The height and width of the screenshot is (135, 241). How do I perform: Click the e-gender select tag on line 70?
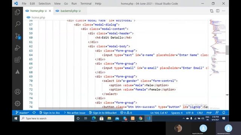[140, 81]
